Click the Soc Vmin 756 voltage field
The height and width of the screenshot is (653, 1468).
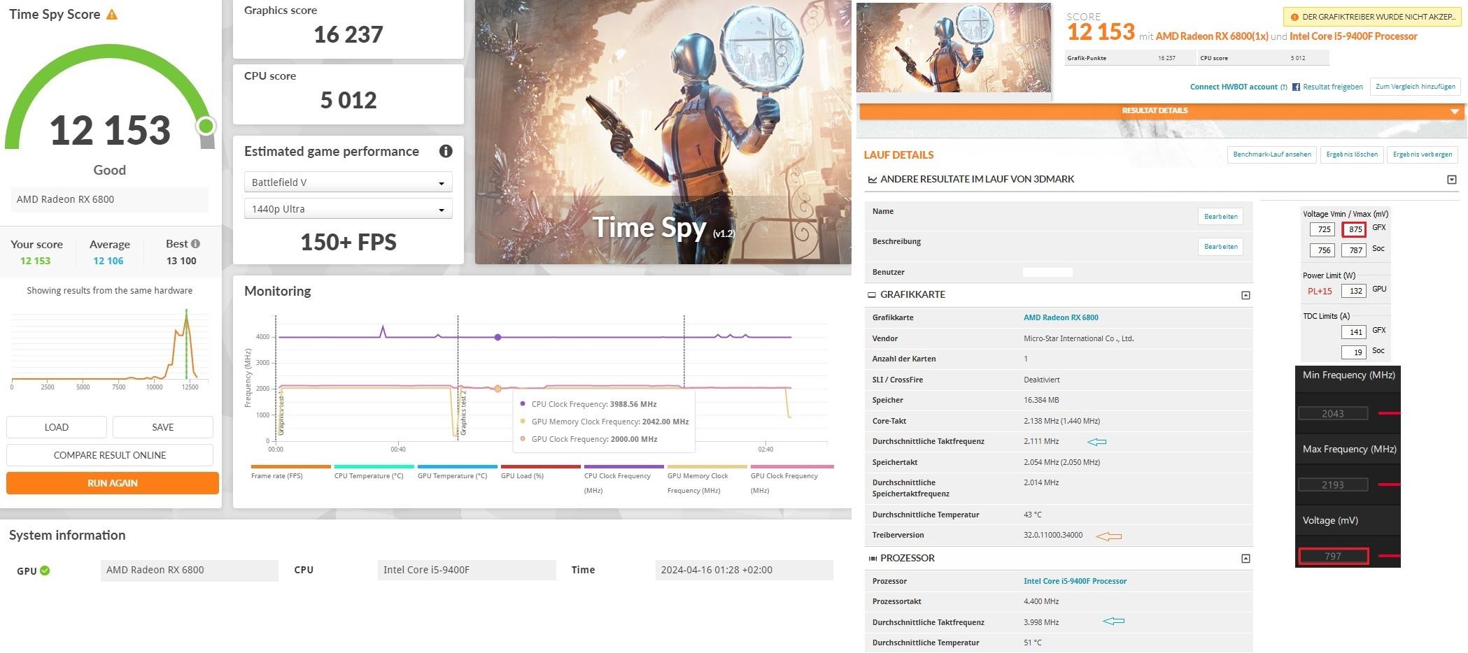1322,250
